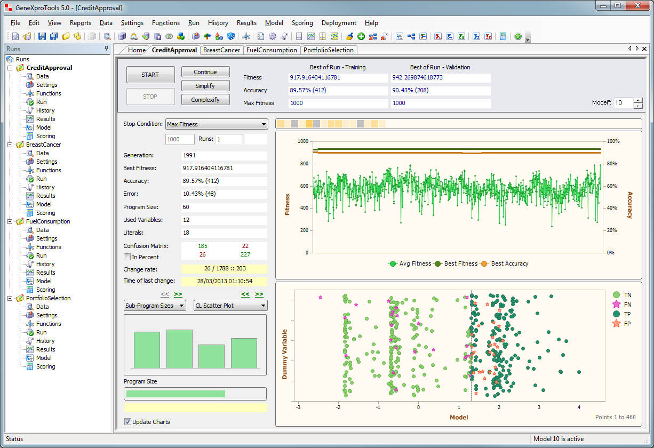Viewport: 654px width, 448px height.
Task: Open the Deployment menu
Action: tap(339, 23)
